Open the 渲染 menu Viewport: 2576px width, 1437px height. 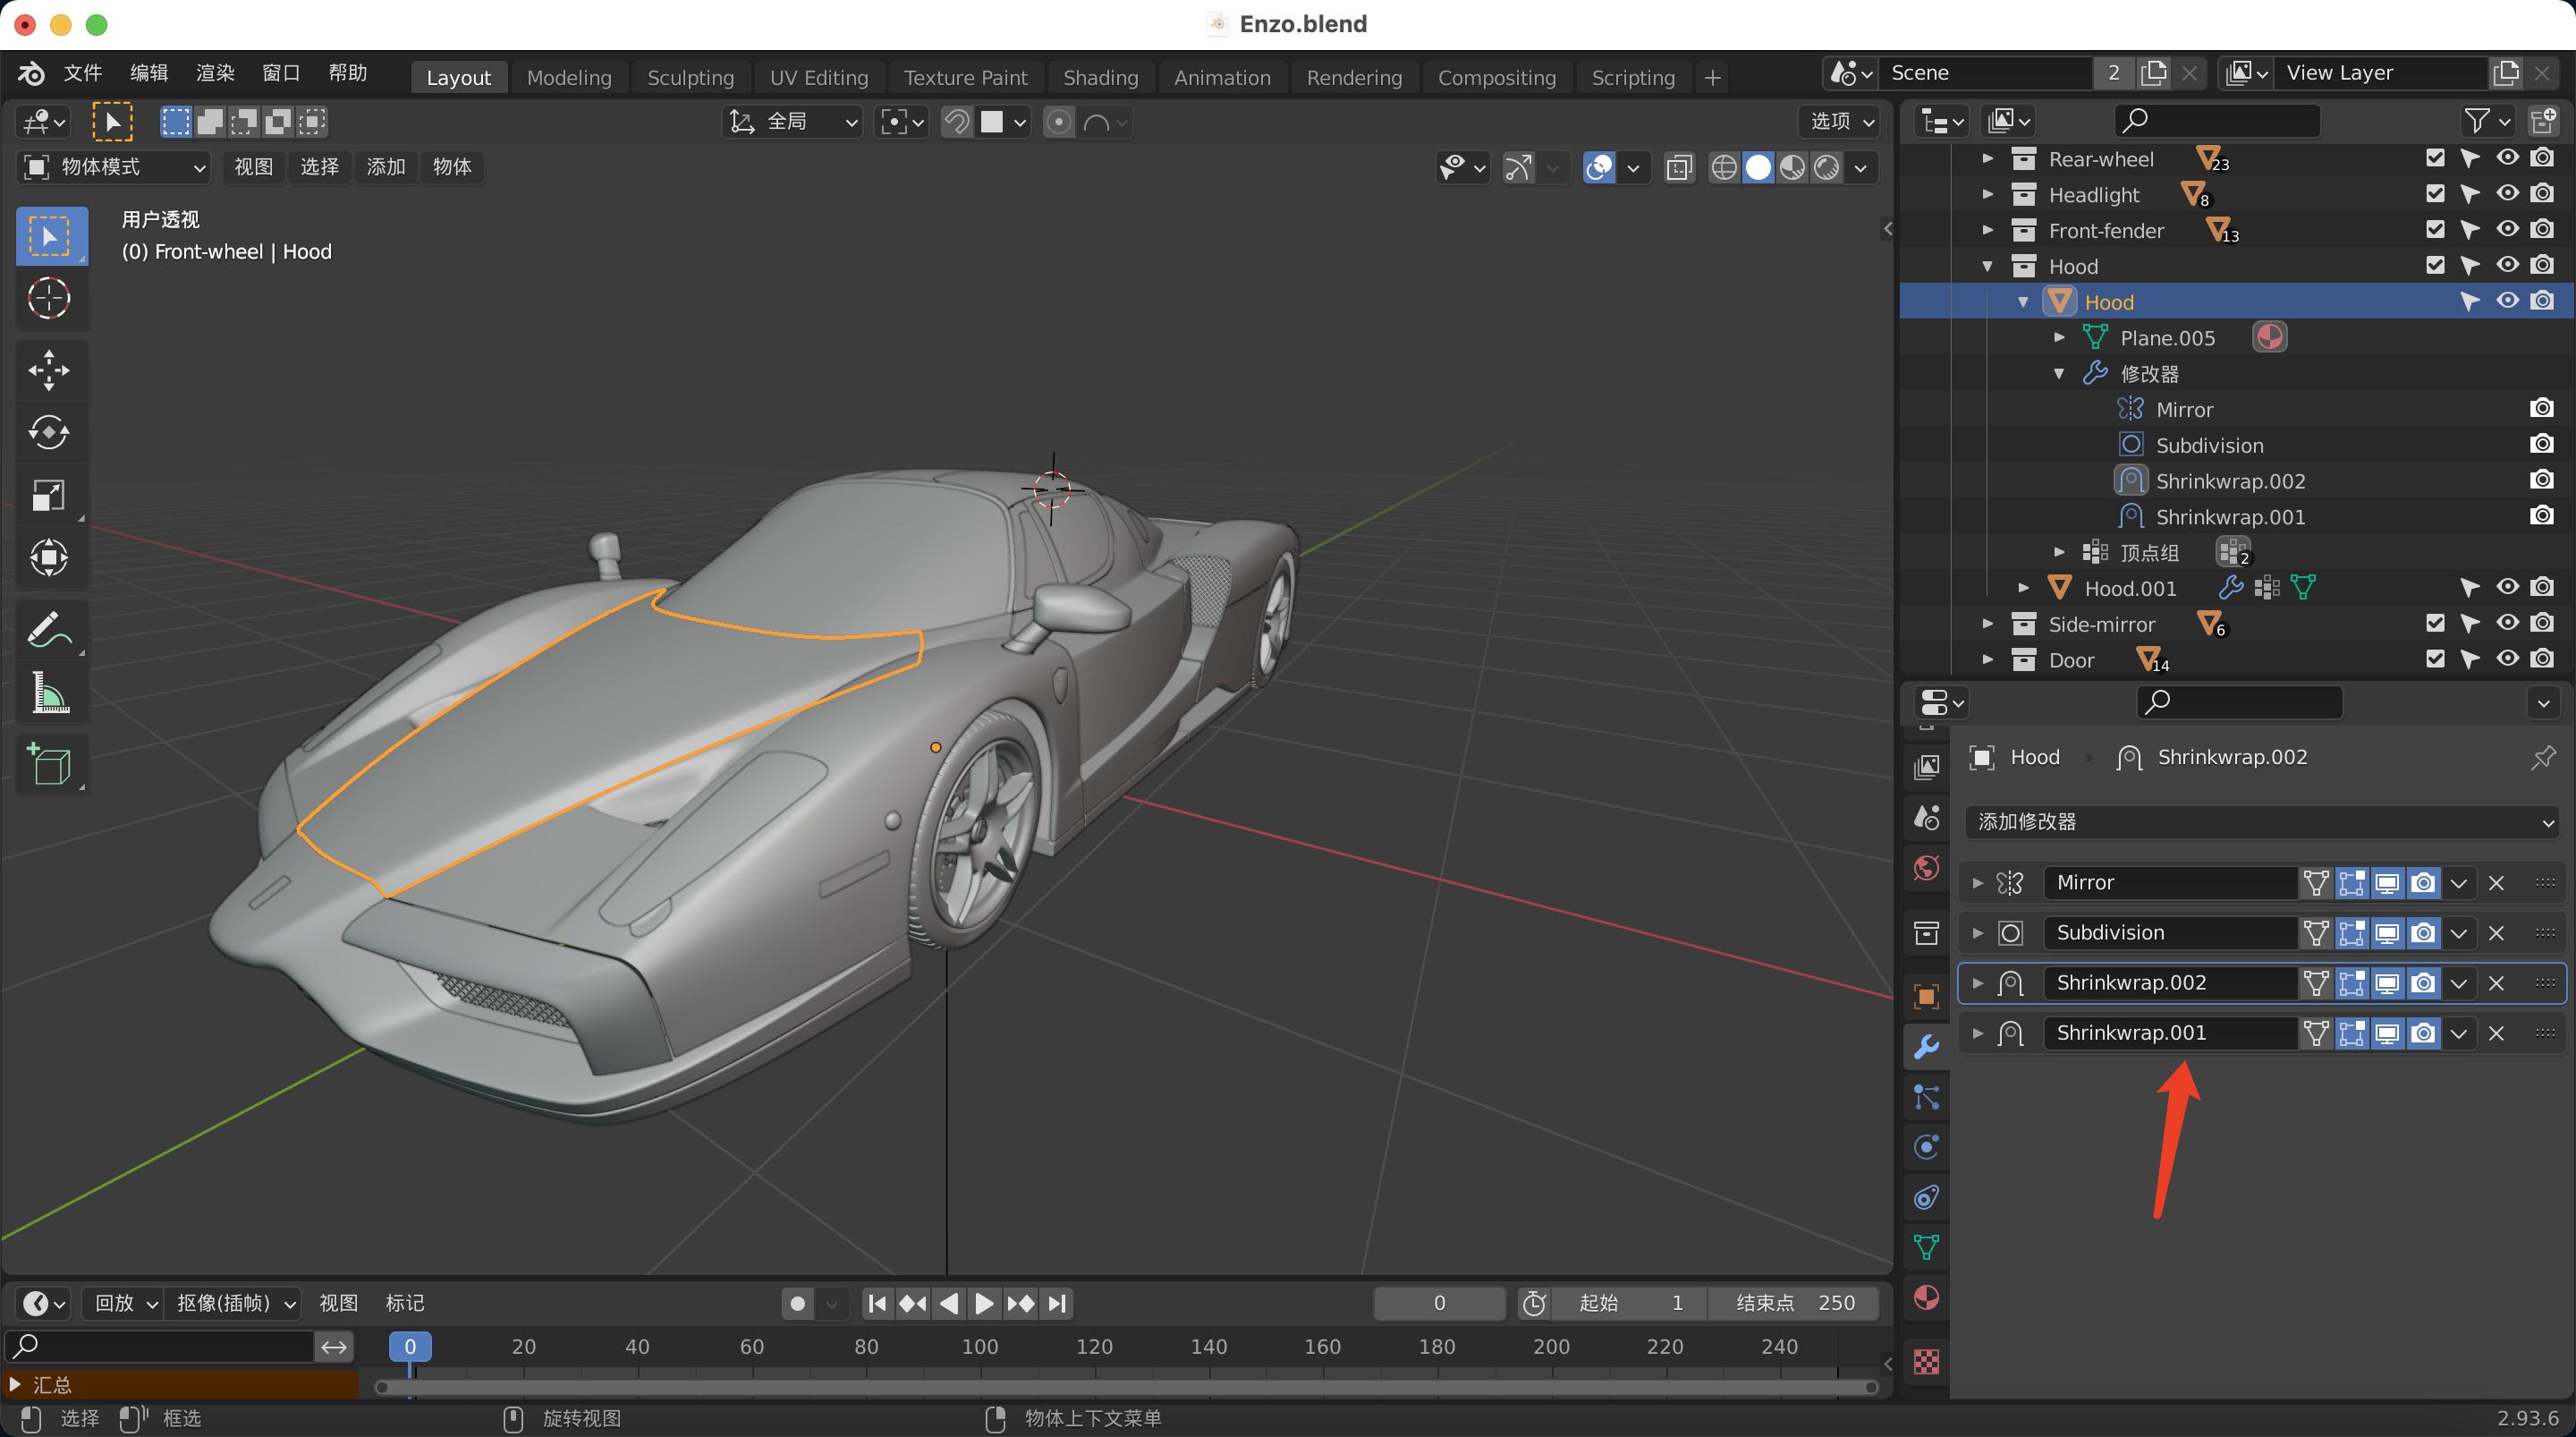click(x=214, y=73)
